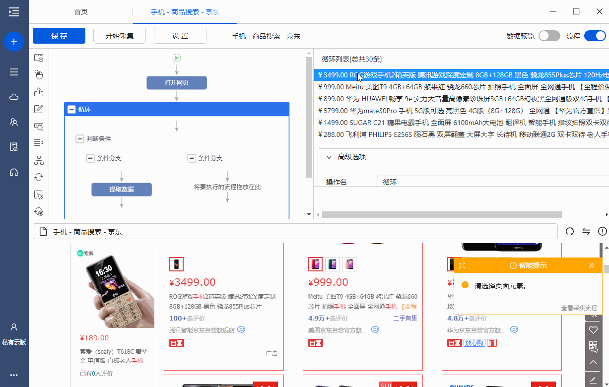Collapse the right 条件分支 branch

pos(192,158)
